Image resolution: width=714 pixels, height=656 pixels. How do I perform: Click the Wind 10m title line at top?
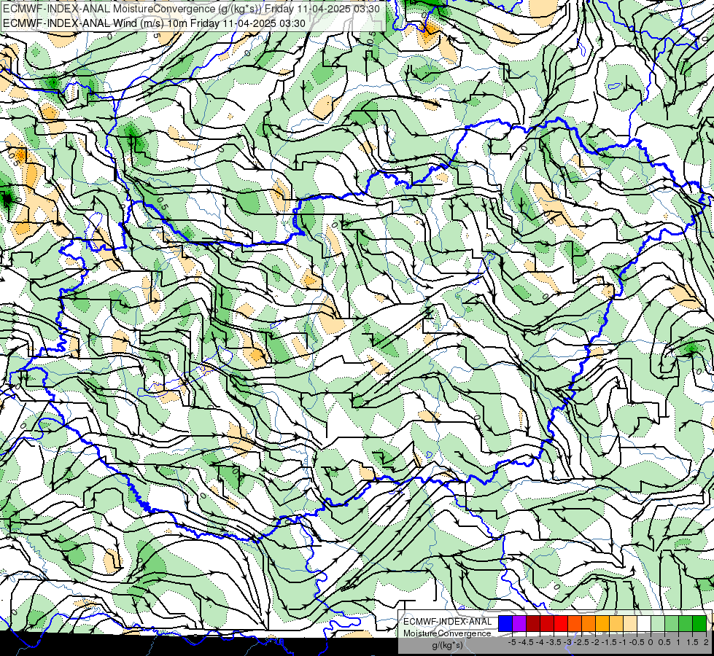tap(154, 23)
